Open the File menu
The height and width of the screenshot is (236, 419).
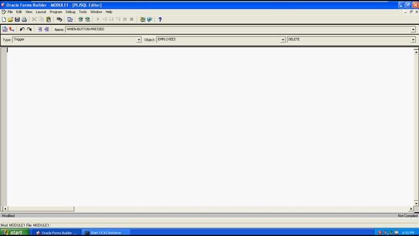pyautogui.click(x=10, y=12)
